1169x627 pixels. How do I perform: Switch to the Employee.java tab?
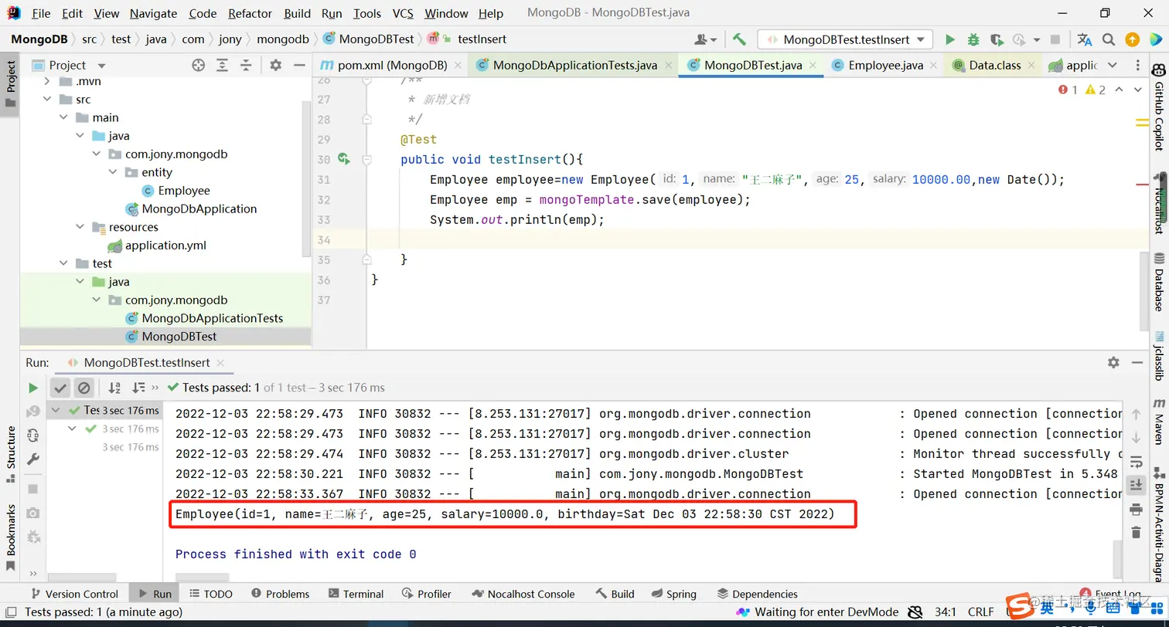885,66
